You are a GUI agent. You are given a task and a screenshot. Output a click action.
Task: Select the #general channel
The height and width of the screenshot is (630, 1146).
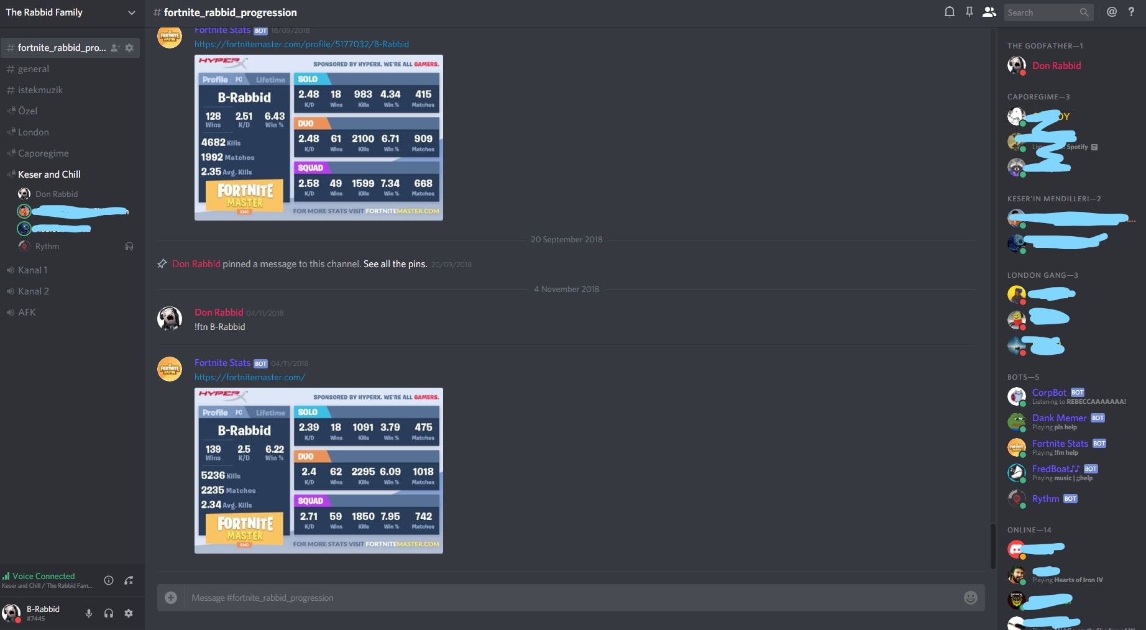34,68
